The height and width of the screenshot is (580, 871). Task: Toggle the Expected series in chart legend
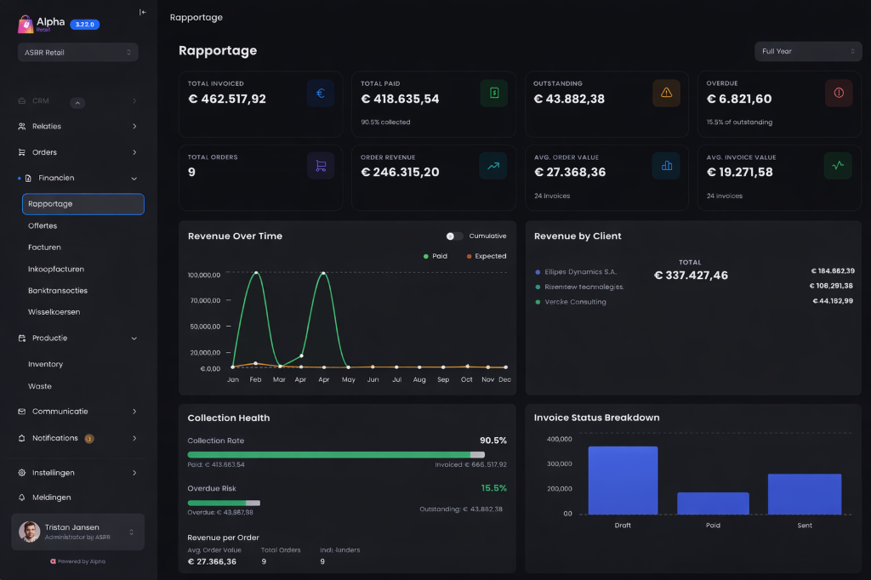pyautogui.click(x=486, y=256)
